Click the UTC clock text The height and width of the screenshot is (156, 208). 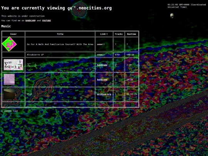[187, 6]
